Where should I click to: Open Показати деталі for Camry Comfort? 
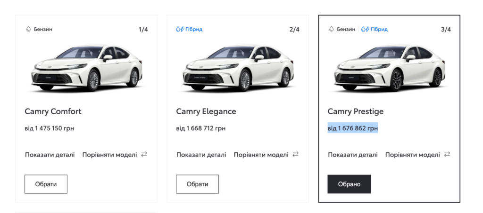click(50, 155)
